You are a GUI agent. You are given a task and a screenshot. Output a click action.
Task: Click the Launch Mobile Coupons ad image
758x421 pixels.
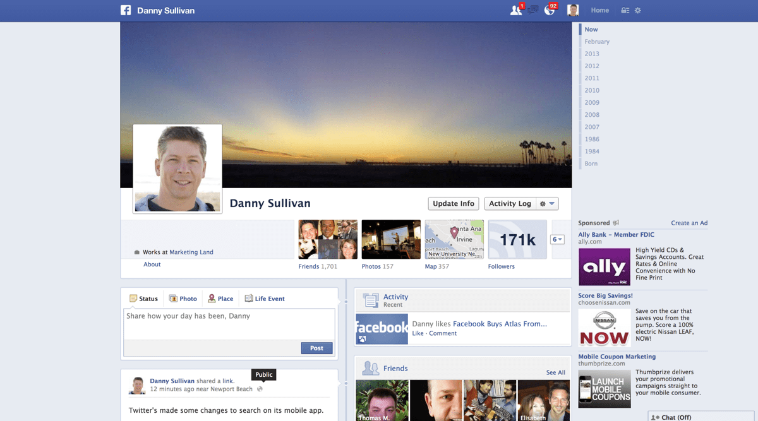[605, 388]
